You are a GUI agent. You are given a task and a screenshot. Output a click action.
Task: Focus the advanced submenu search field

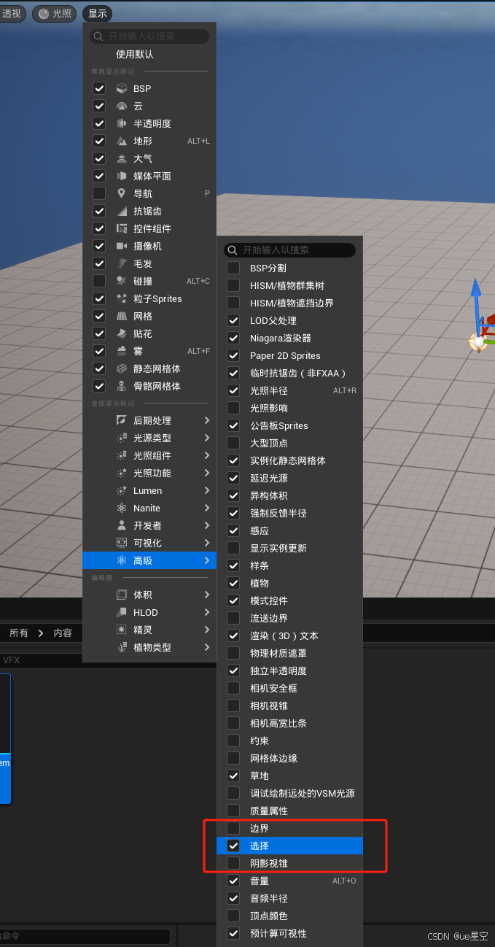click(x=289, y=250)
